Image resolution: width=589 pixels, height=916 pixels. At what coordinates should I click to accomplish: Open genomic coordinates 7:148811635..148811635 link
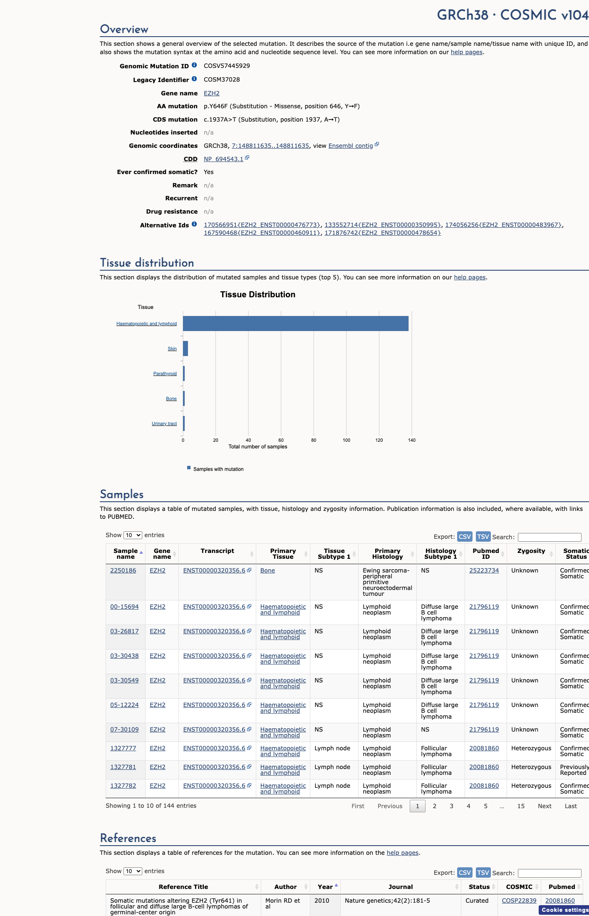click(x=270, y=146)
